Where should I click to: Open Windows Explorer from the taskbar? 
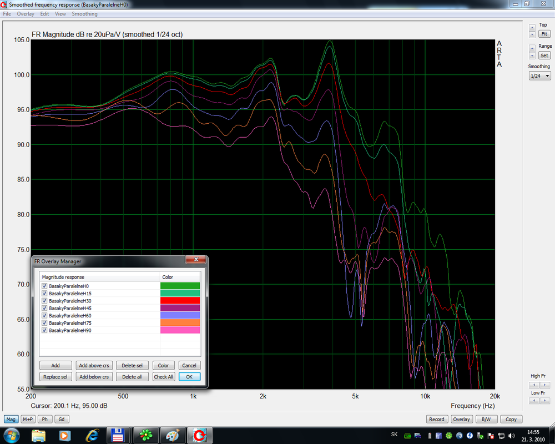click(38, 436)
